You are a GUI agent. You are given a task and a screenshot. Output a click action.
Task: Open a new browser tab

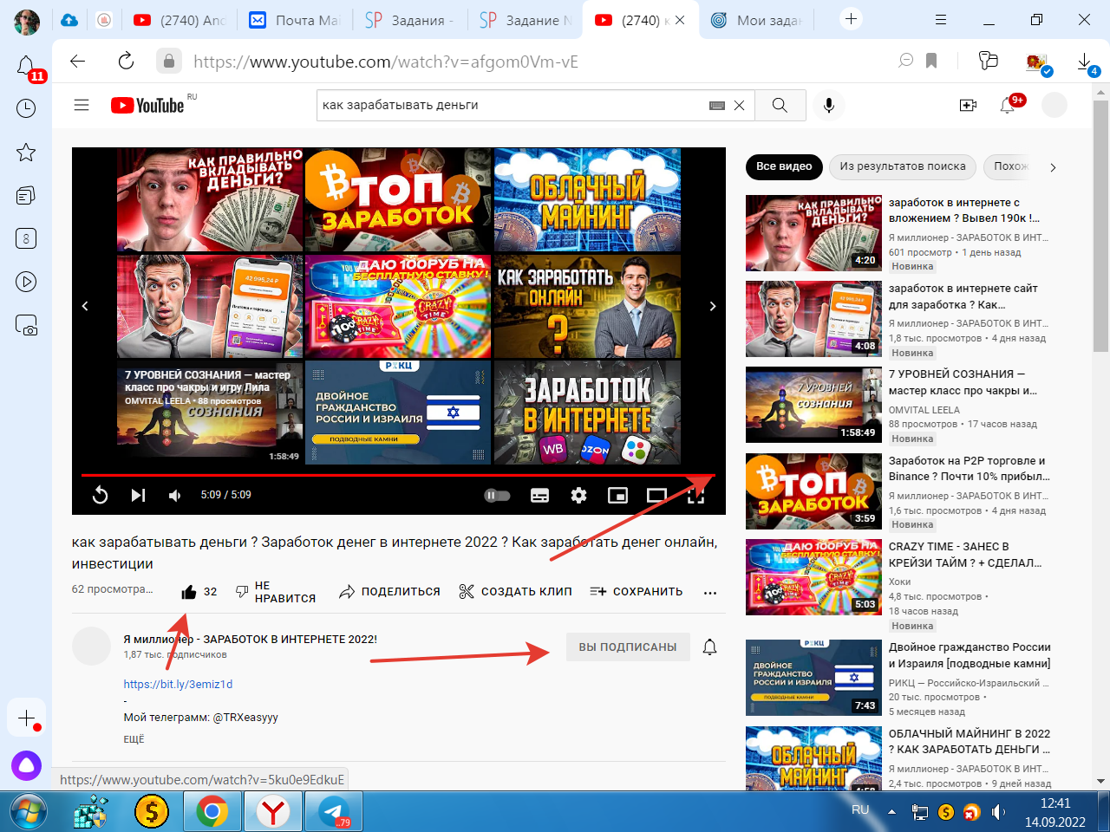(852, 19)
